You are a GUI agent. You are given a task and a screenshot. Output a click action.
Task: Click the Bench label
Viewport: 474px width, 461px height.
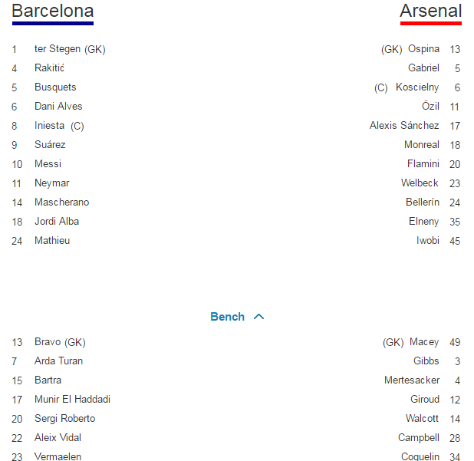click(227, 317)
